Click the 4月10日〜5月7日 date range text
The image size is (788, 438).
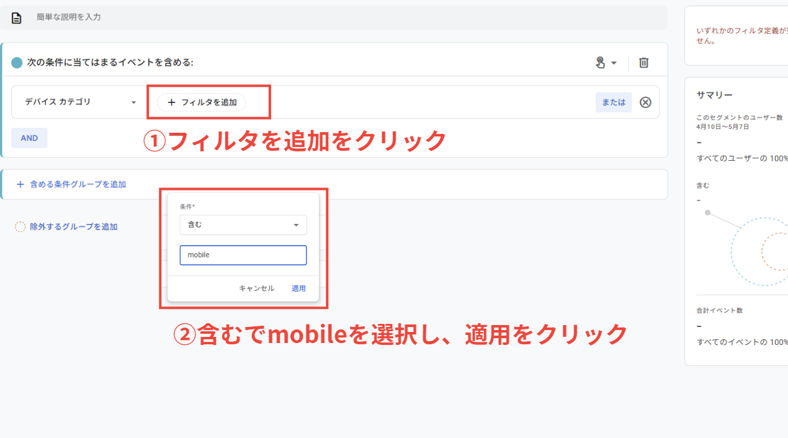[723, 127]
